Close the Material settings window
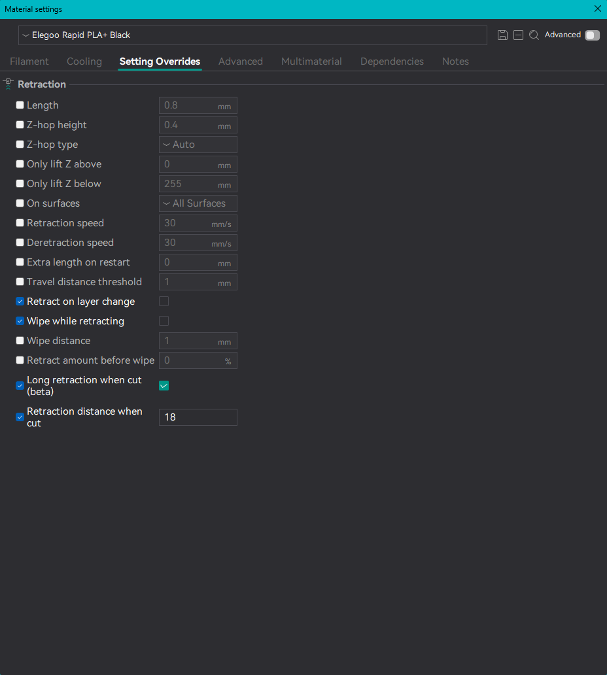This screenshot has width=607, height=675. (x=598, y=9)
